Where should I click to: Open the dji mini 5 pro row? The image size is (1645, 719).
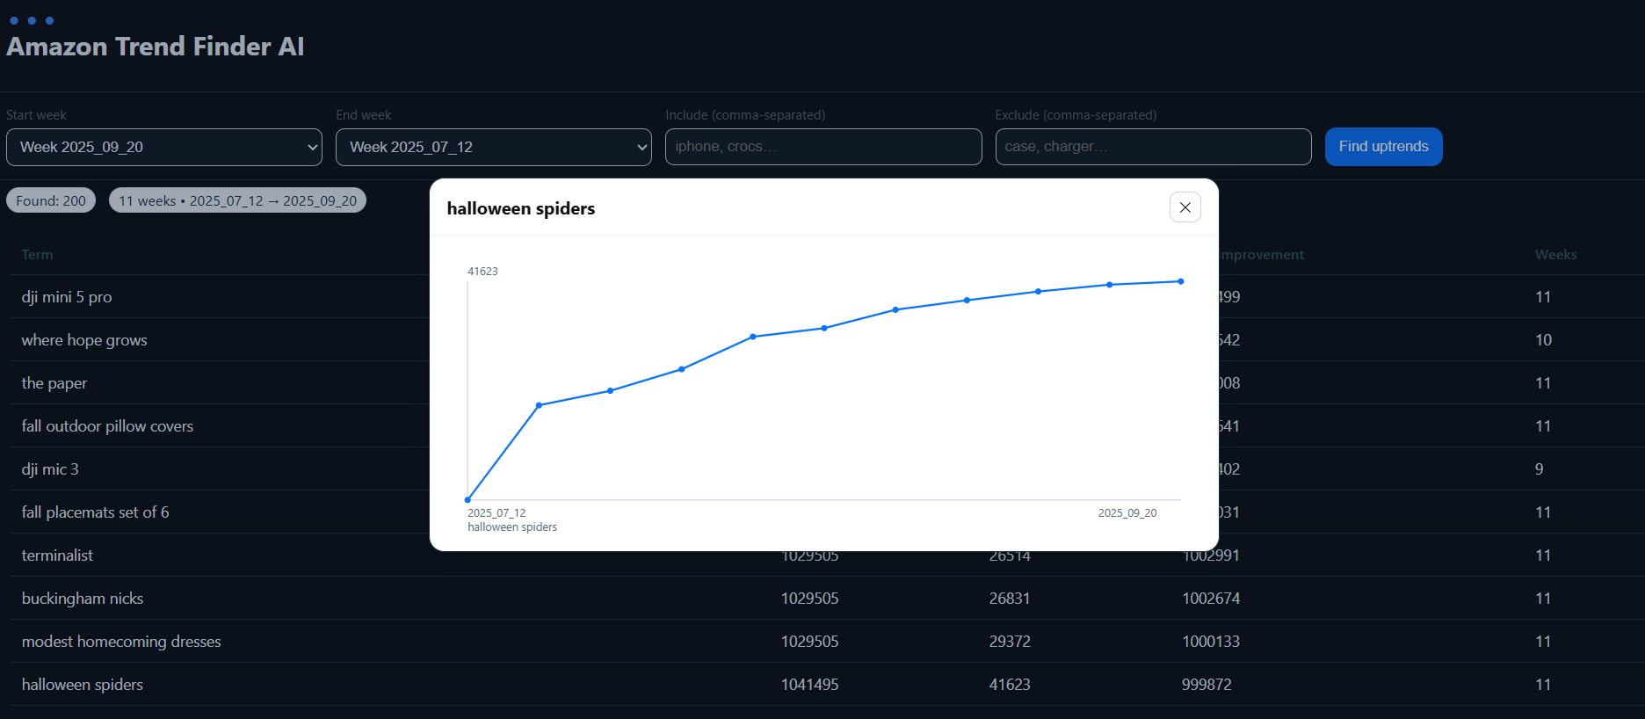tap(67, 297)
